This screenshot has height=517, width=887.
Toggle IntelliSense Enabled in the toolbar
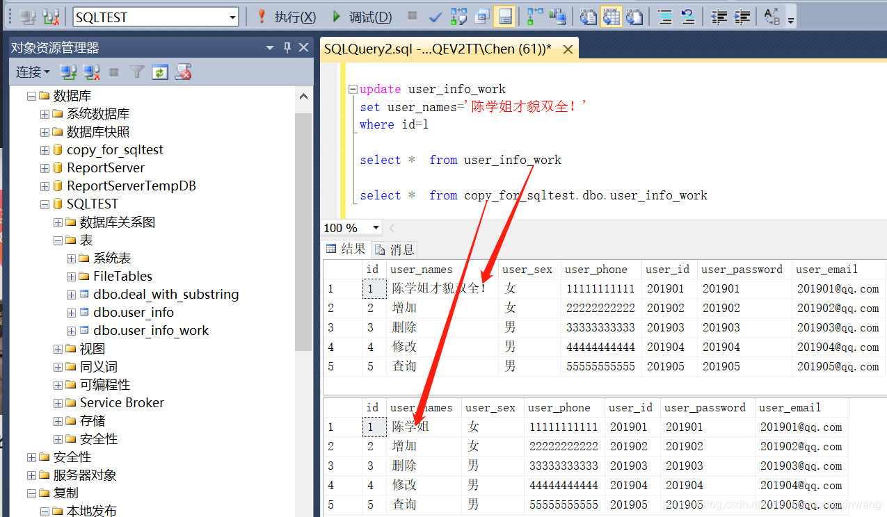[x=504, y=17]
